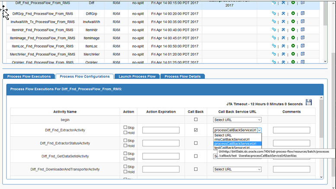Open executions icon for DiffGrp_Fnd_ProcessFlow_From_RMS row
Viewport: 336px width, 189px height.
pyautogui.click(x=274, y=13)
